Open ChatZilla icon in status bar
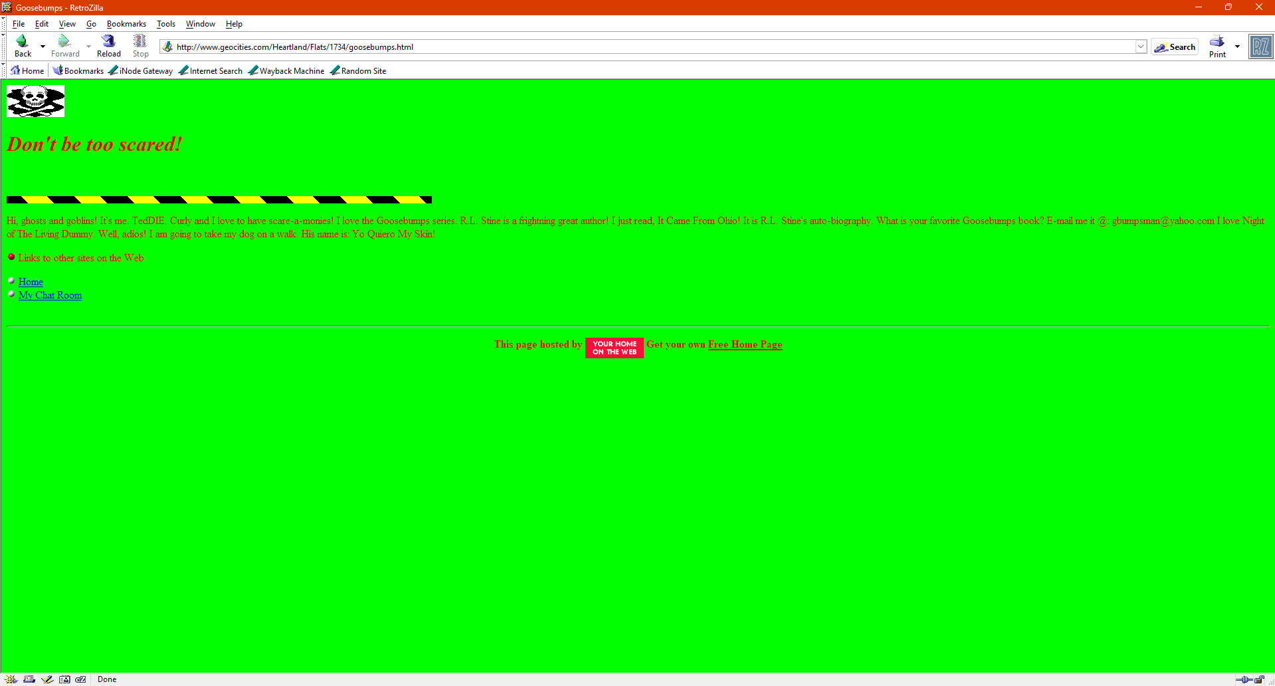 [x=81, y=679]
